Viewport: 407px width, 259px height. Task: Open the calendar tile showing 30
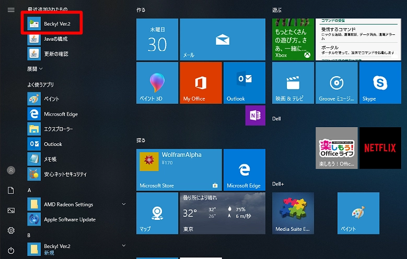click(157, 39)
